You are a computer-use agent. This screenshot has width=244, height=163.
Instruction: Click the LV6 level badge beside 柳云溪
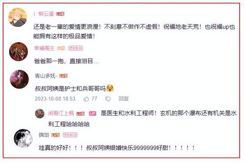(x=60, y=14)
